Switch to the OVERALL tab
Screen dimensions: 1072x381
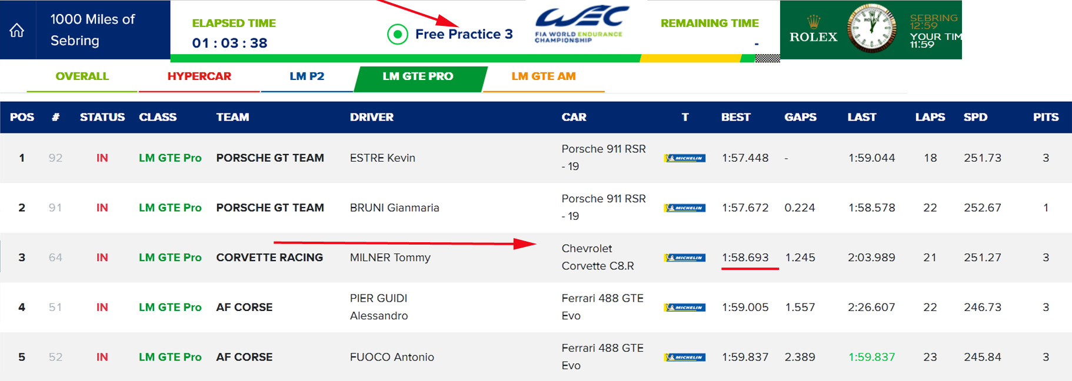82,76
